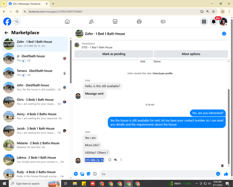Open the Marketplace storefront icon
Viewport: 233px width, 187px height.
[x=115, y=22]
